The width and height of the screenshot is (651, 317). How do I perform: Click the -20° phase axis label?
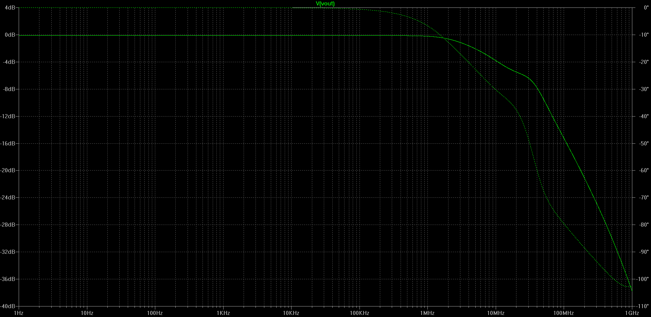[644, 62]
